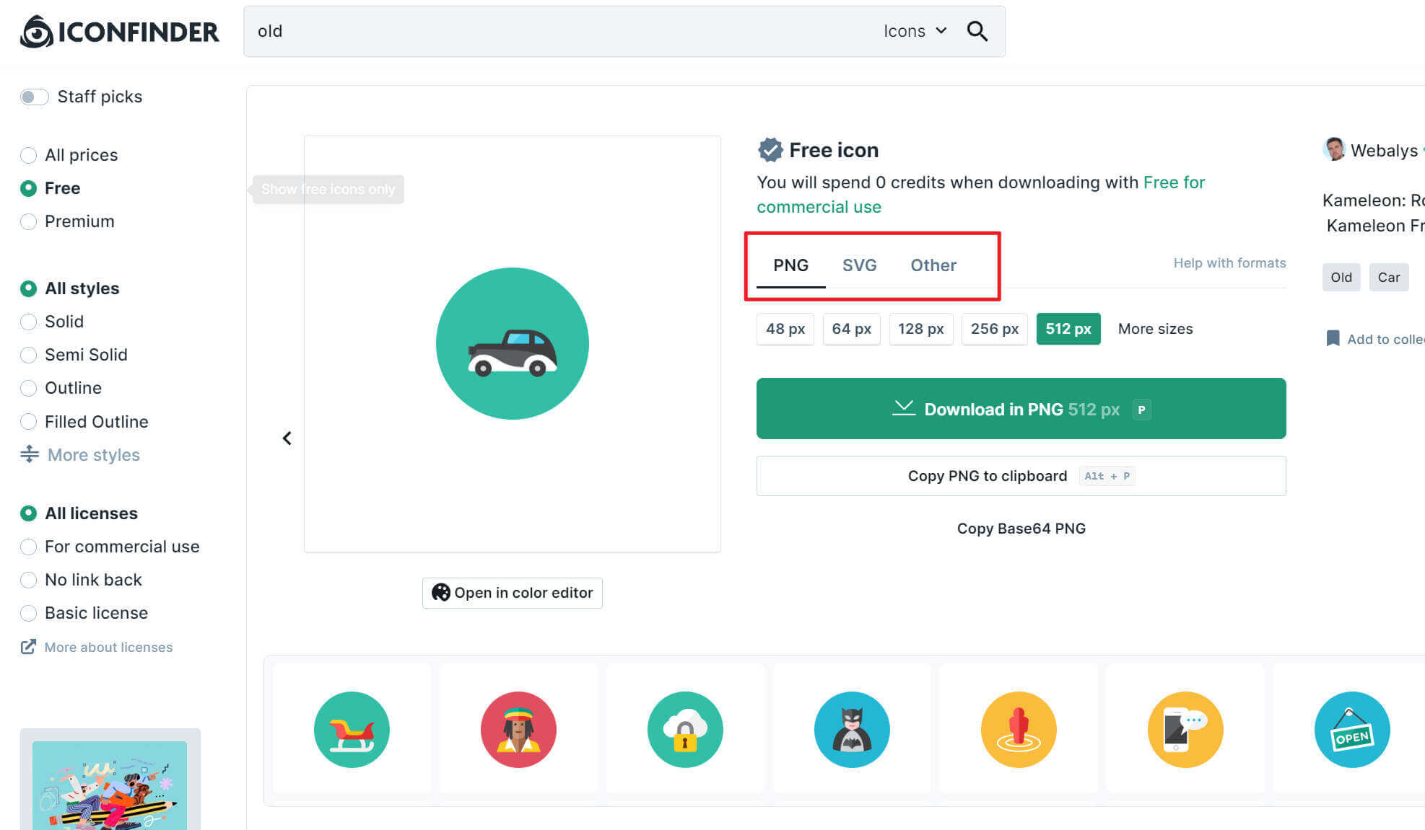The width and height of the screenshot is (1425, 830).
Task: Click the search input containing 'old'
Action: coord(505,31)
